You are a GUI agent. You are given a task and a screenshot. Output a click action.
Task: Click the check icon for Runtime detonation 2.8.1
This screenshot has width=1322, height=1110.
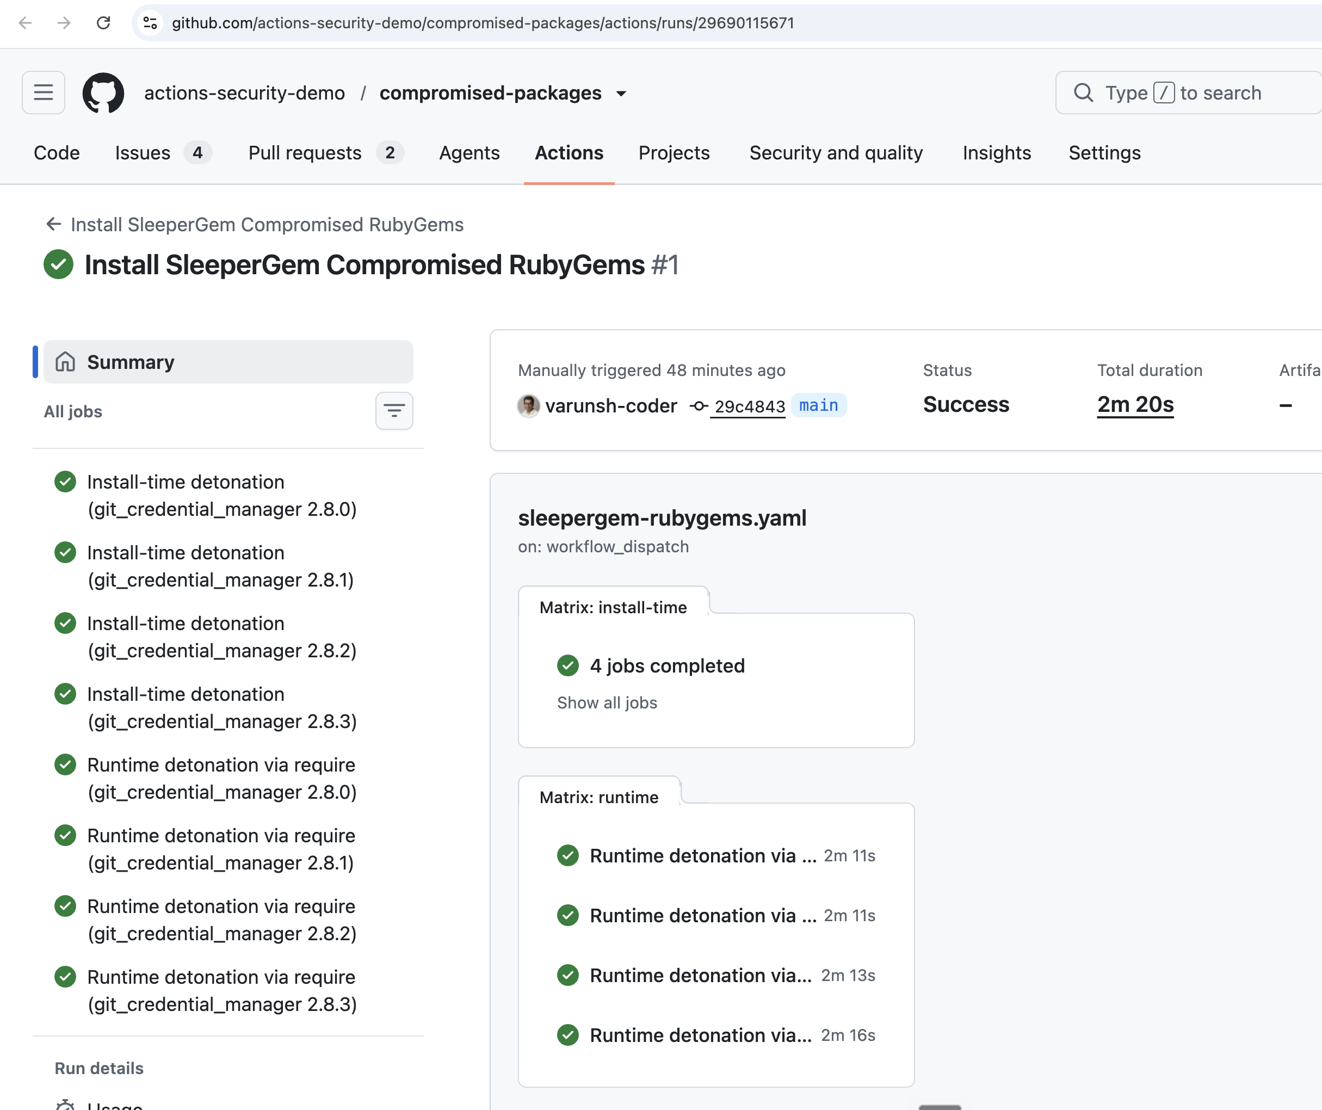click(65, 835)
